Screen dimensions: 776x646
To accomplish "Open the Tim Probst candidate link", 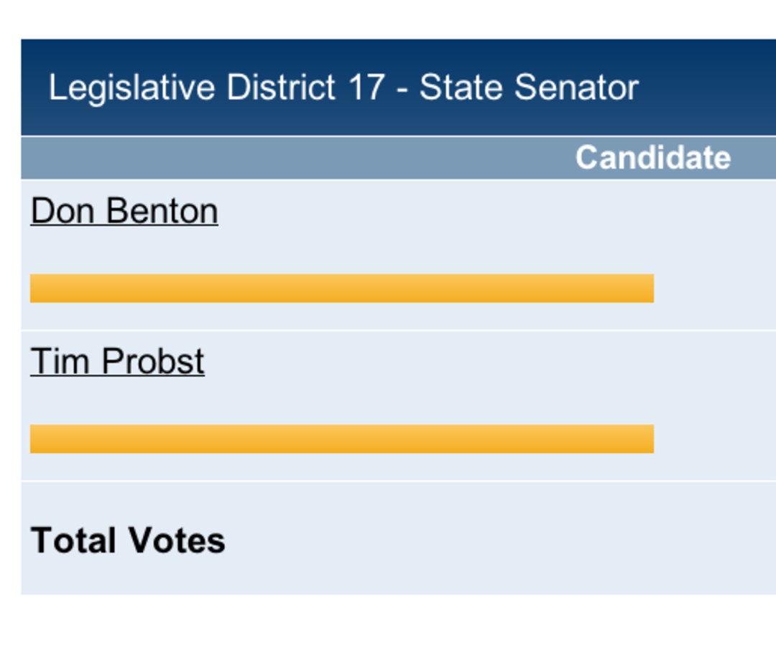I will (x=117, y=362).
